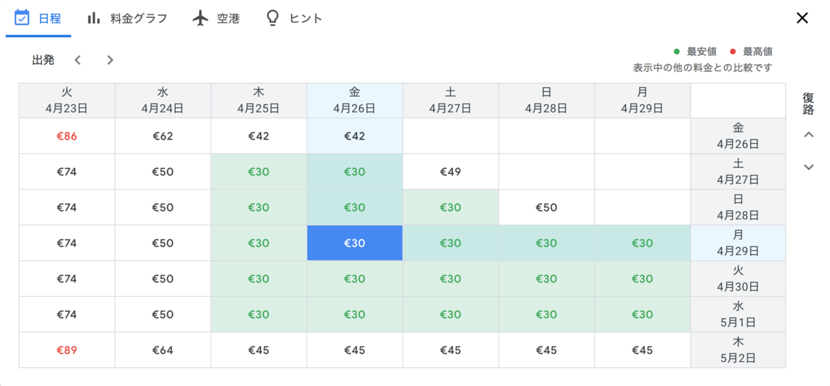Select departure column header 土 4月27日
Image resolution: width=830 pixels, height=386 pixels.
(x=450, y=100)
